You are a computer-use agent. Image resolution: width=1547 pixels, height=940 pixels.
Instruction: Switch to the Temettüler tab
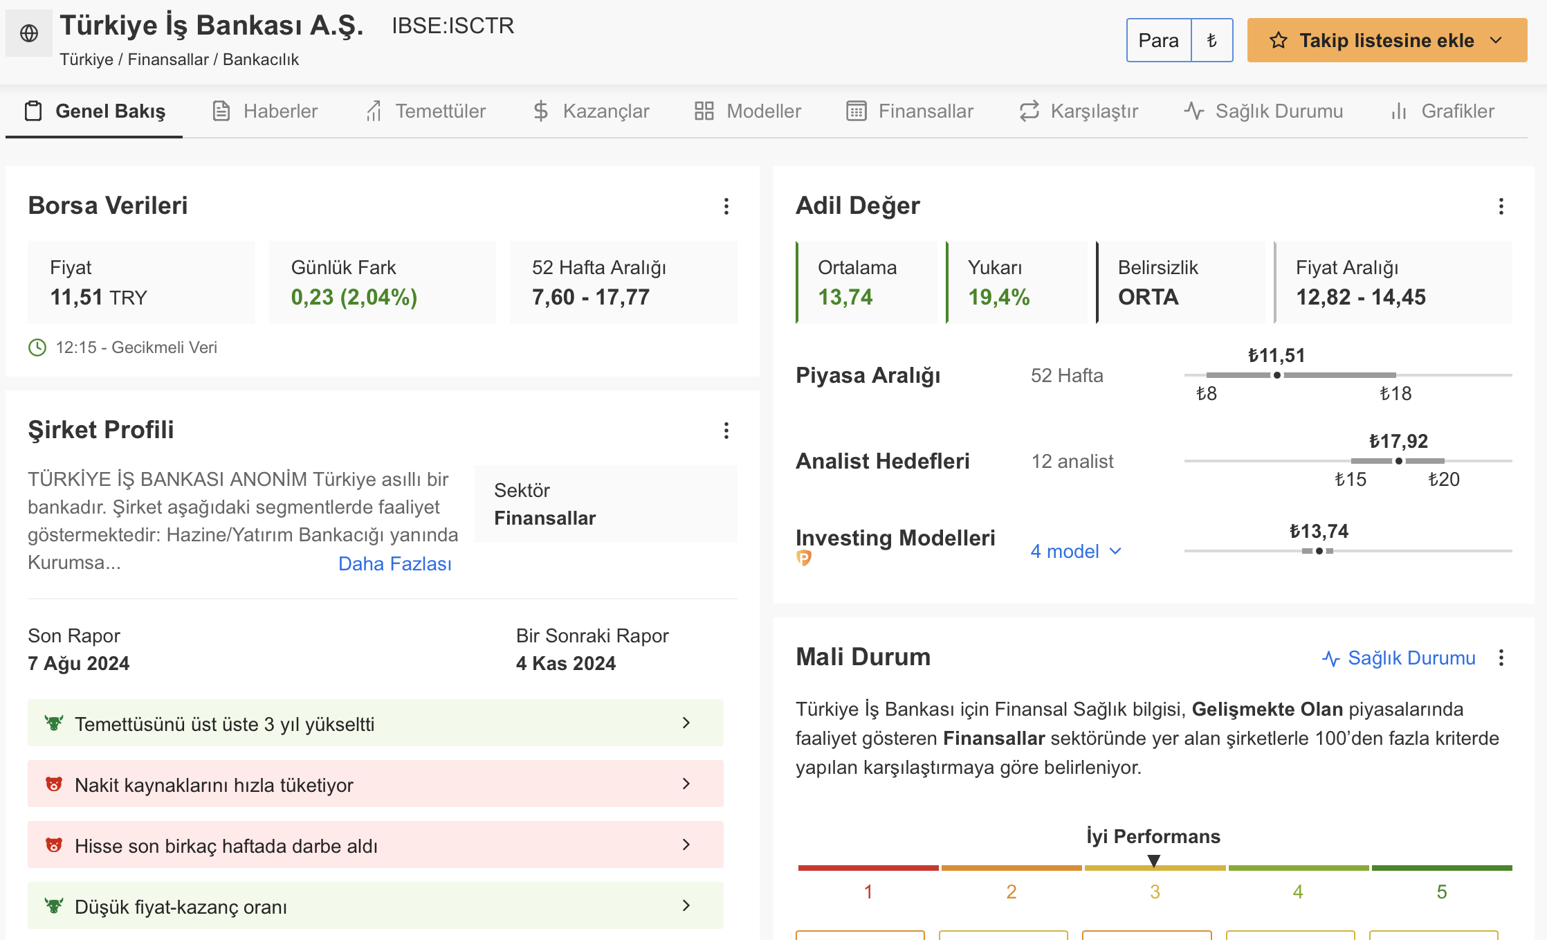click(425, 111)
